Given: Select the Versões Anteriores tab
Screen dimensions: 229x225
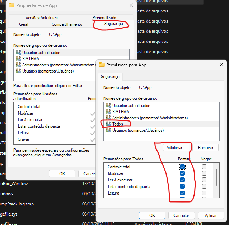Looking at the screenshot, I should click(42, 18).
